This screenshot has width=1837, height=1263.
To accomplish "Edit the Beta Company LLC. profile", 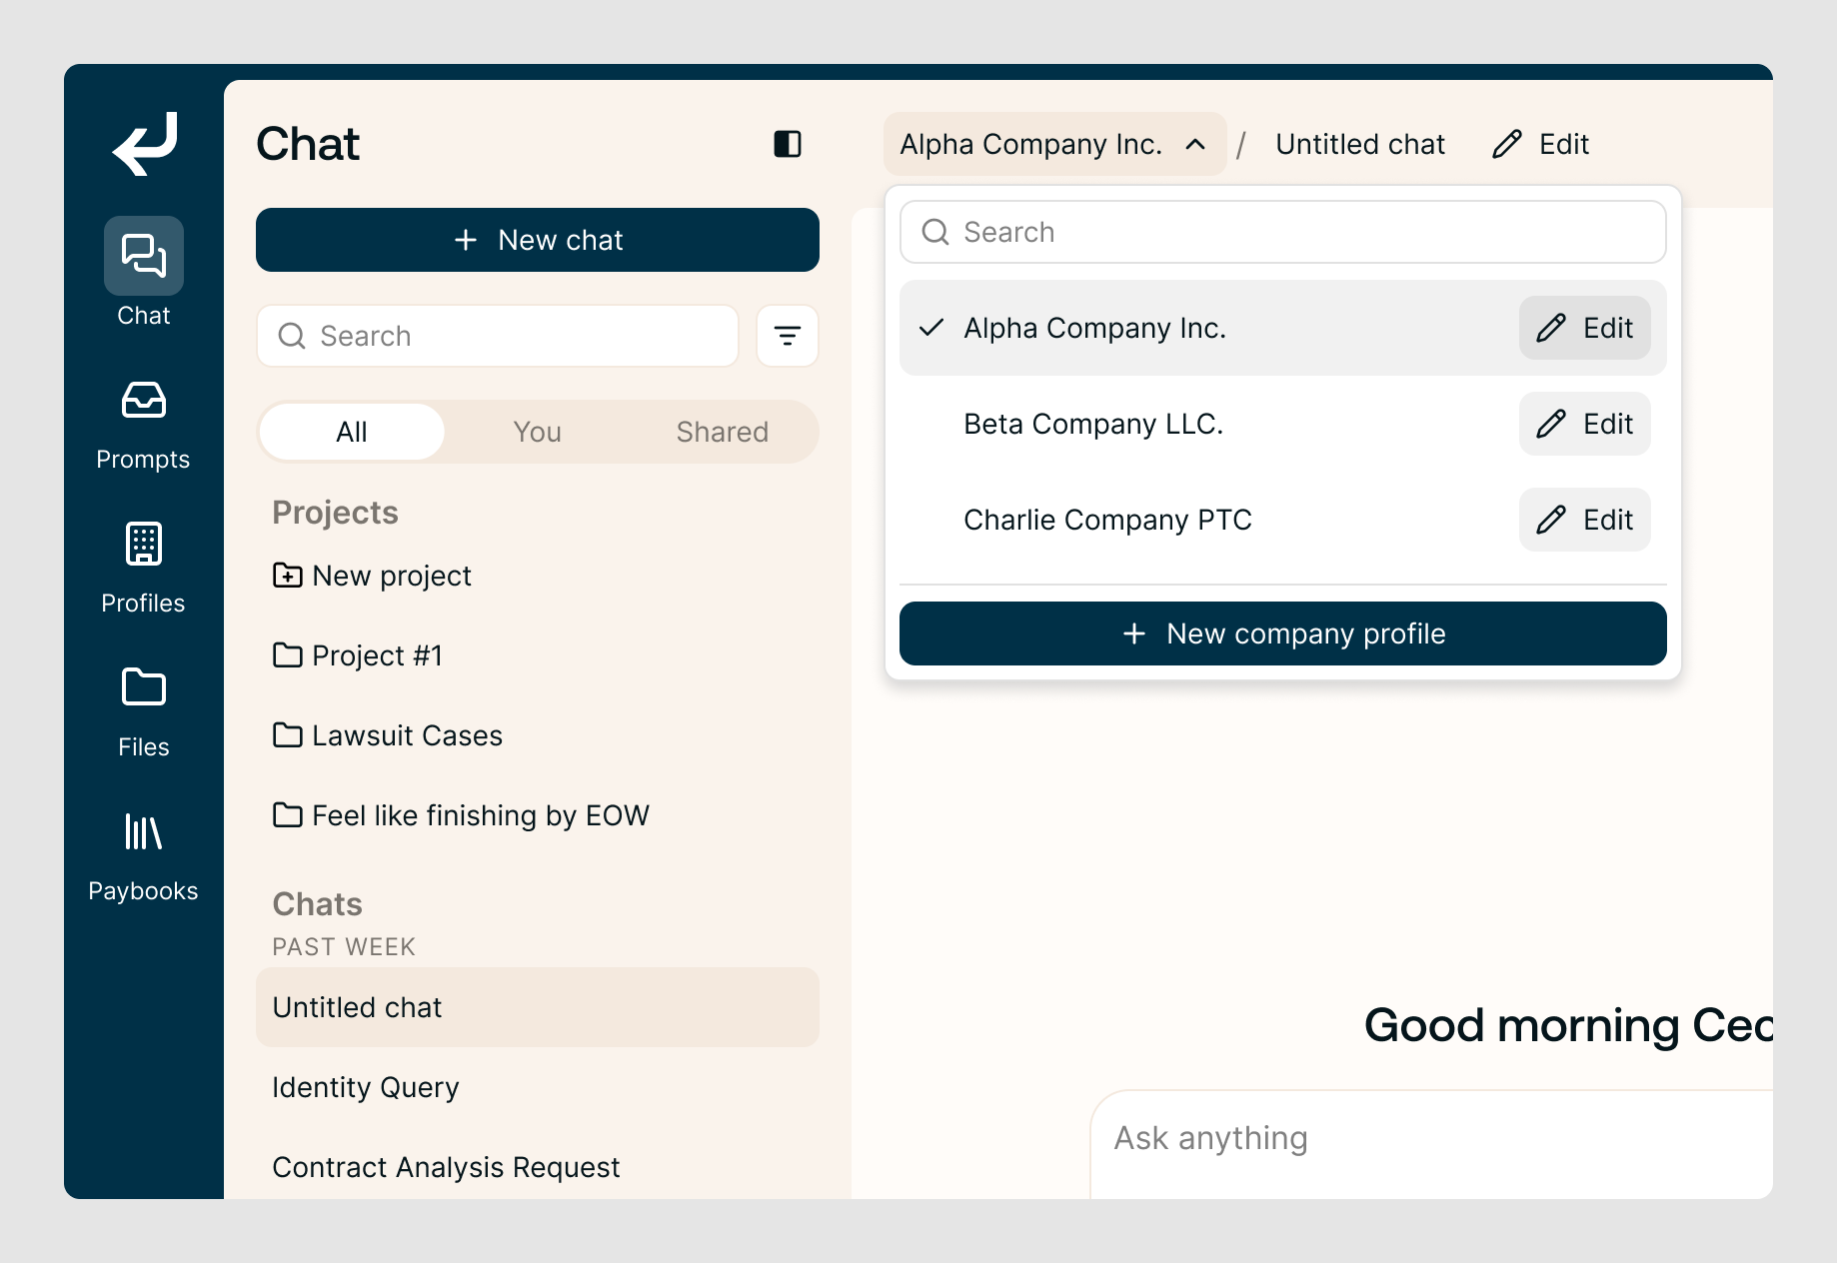I will [x=1585, y=424].
